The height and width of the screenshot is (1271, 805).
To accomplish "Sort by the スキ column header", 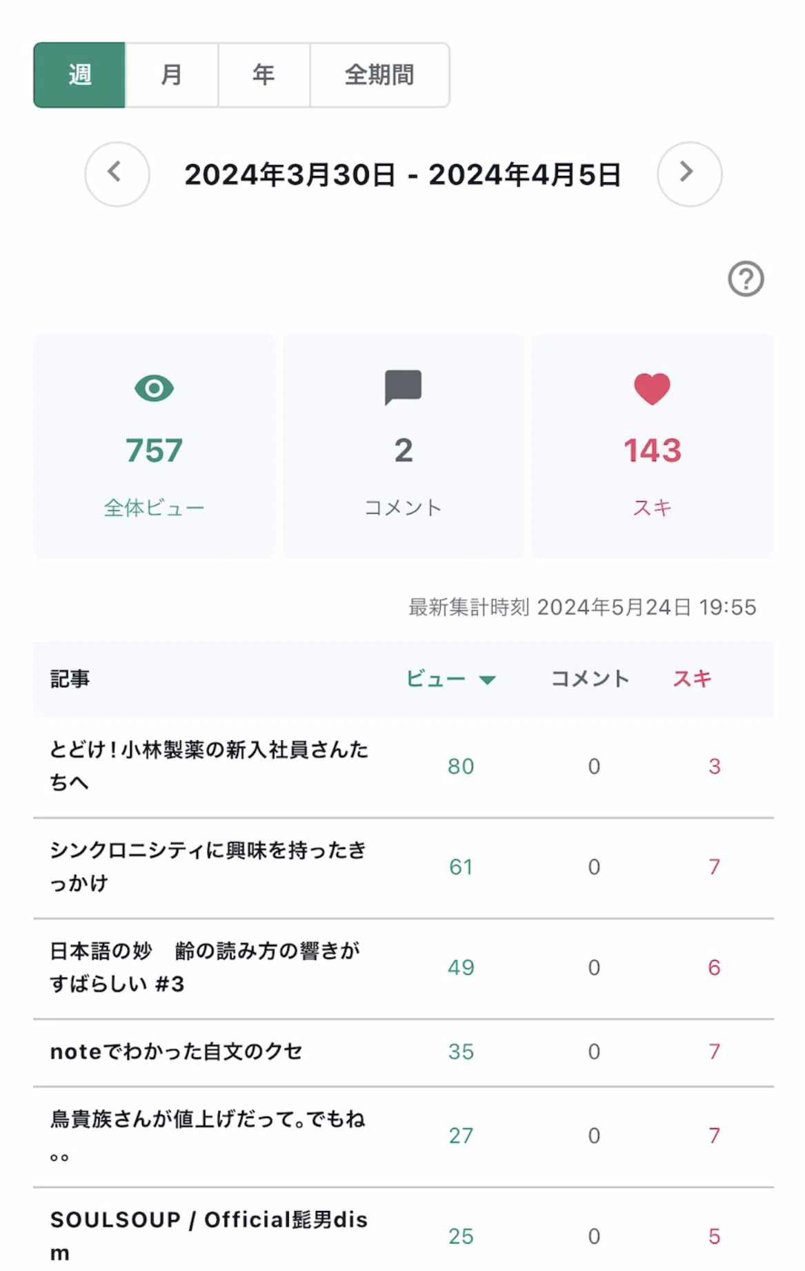I will [x=692, y=679].
